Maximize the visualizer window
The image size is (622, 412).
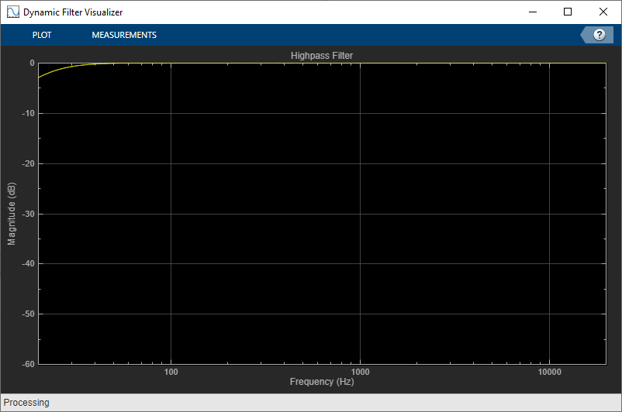click(568, 12)
